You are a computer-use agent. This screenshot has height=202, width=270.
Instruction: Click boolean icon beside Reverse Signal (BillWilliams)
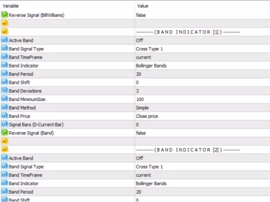(5, 15)
